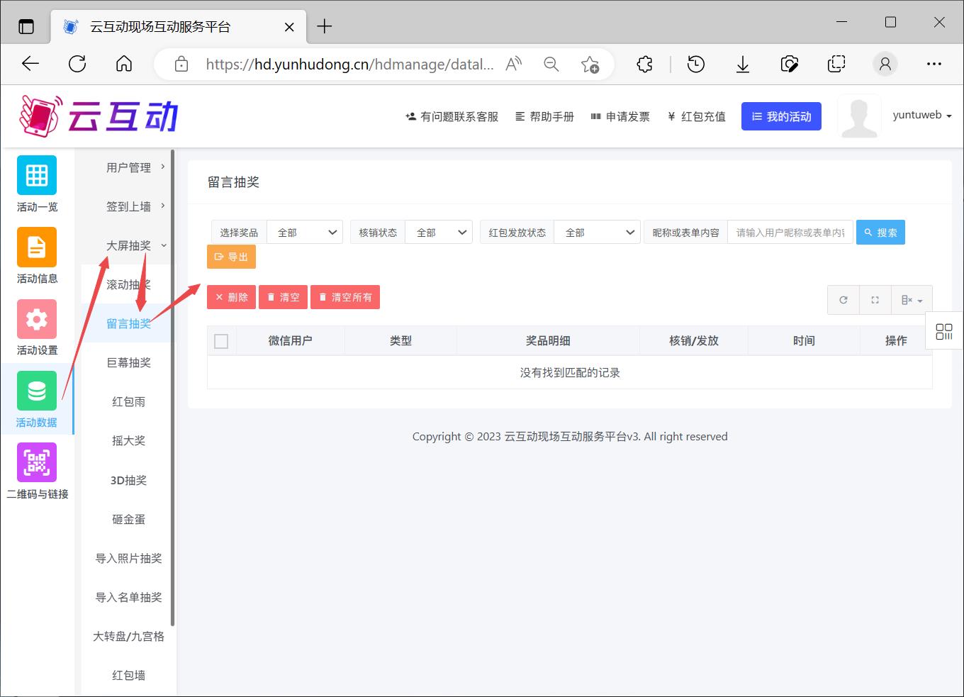The height and width of the screenshot is (697, 964).
Task: Click the read aloud icon
Action: (513, 65)
